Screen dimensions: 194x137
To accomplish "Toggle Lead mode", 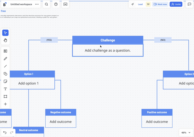I will [137, 4].
